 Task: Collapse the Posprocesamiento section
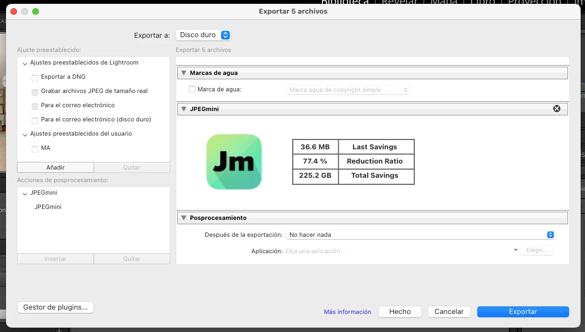point(183,218)
